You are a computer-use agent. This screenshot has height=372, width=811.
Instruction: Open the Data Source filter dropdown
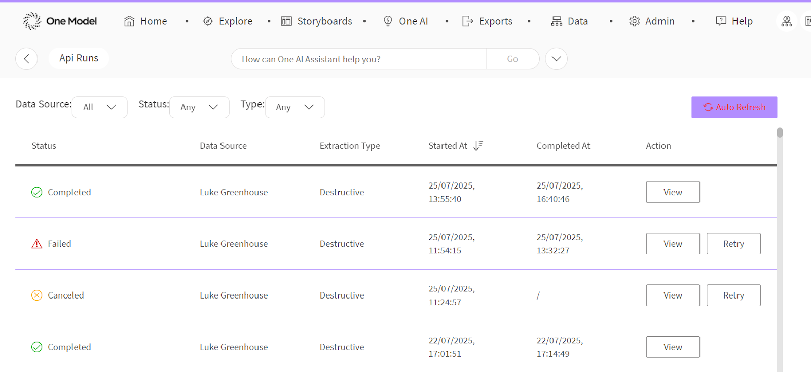pyautogui.click(x=99, y=107)
